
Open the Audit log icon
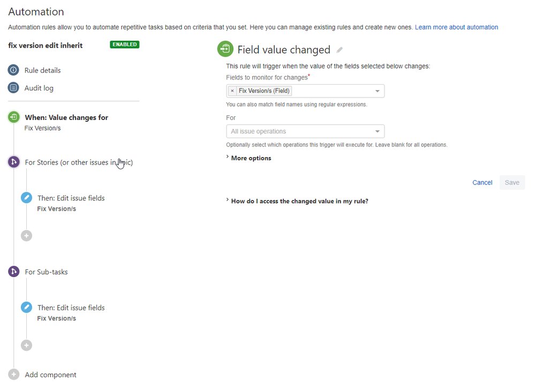click(13, 88)
